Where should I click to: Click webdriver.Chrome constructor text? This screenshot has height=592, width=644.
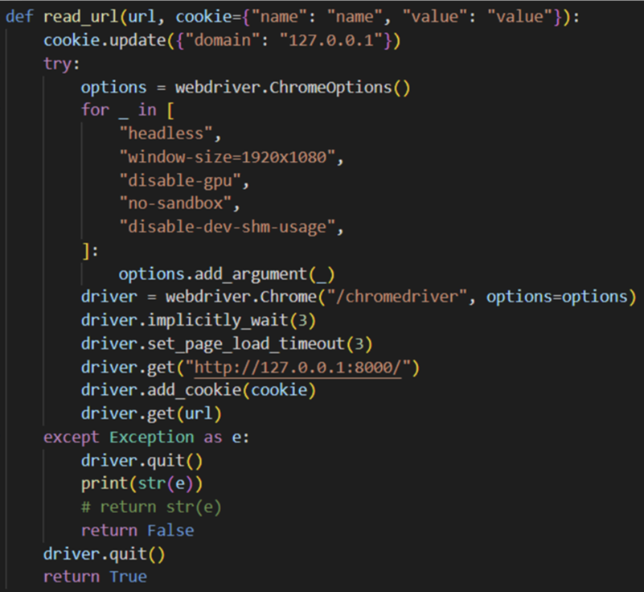[x=241, y=297]
